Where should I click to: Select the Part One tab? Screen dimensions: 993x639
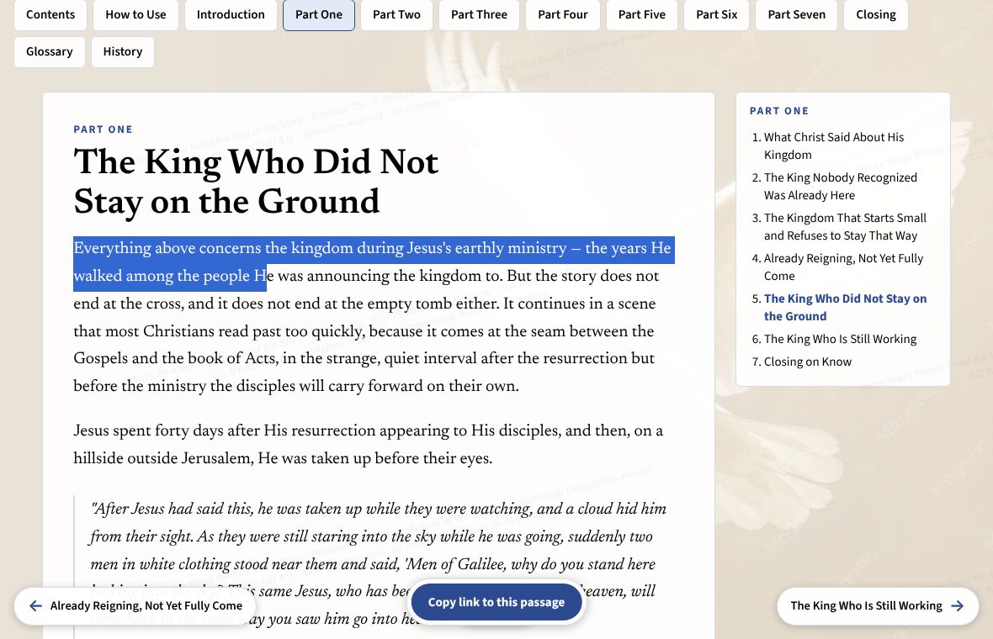pos(319,14)
